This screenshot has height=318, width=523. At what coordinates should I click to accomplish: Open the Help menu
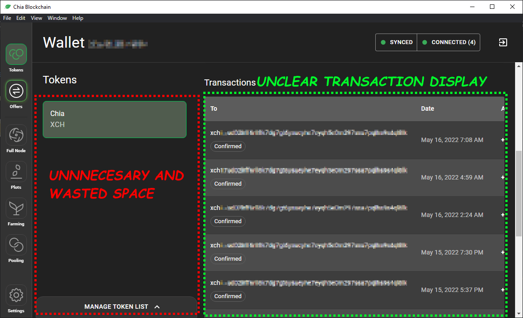click(x=78, y=18)
